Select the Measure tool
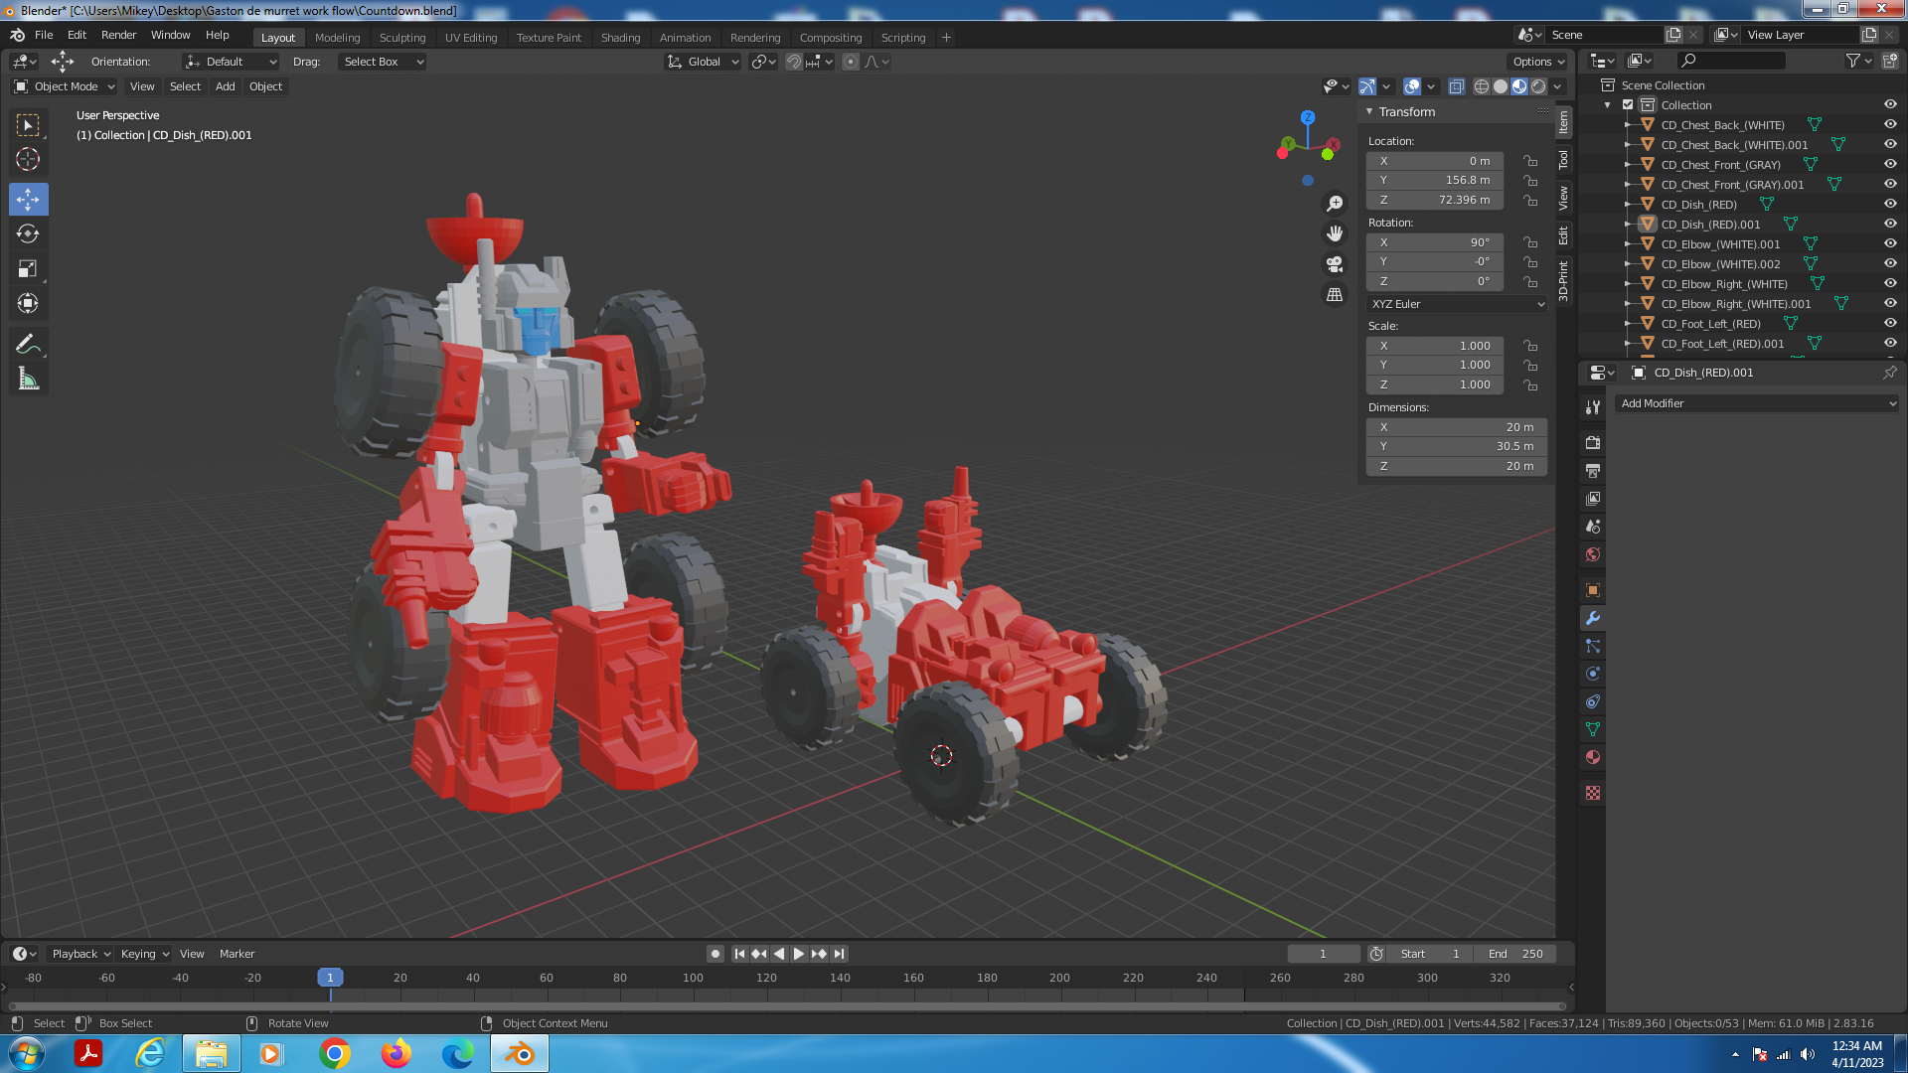This screenshot has height=1073, width=1908. click(28, 379)
